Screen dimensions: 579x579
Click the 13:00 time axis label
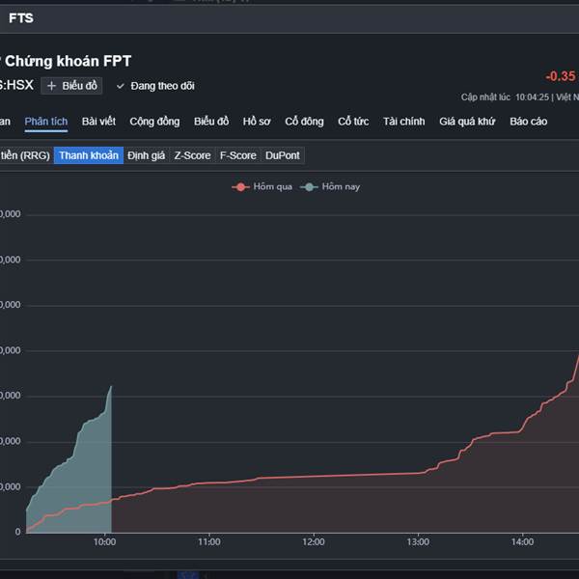418,542
